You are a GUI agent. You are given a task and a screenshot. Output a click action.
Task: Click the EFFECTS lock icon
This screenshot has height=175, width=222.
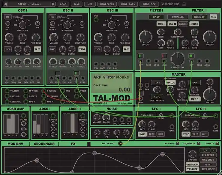point(217,143)
